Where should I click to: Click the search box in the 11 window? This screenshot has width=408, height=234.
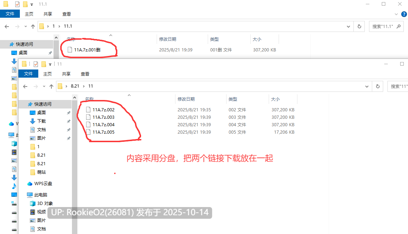[x=398, y=86]
